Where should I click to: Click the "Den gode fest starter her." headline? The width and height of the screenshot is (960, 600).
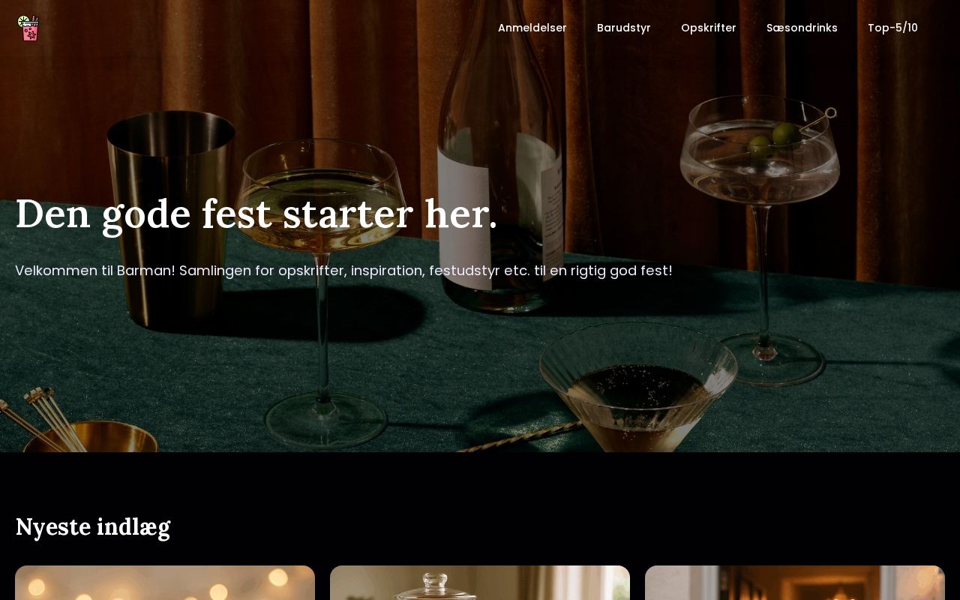(256, 214)
